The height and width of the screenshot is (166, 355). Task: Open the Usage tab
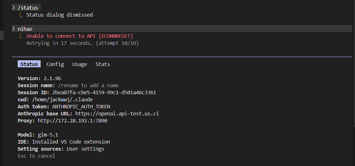(x=80, y=64)
